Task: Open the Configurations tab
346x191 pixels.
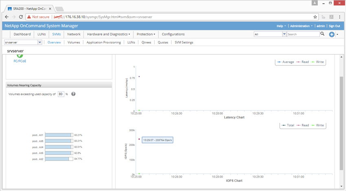Action: tap(173, 34)
